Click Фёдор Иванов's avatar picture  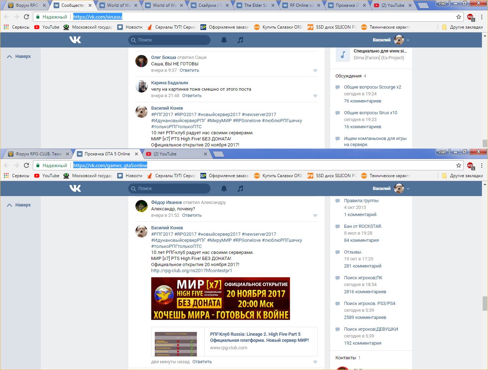[x=141, y=206]
